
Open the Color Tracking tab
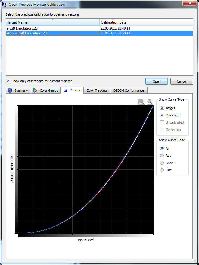point(96,90)
